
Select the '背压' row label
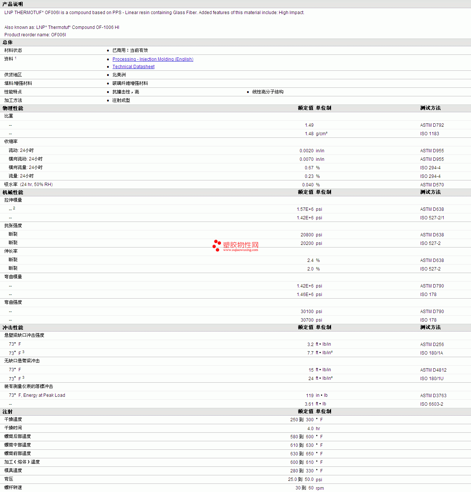click(x=9, y=479)
